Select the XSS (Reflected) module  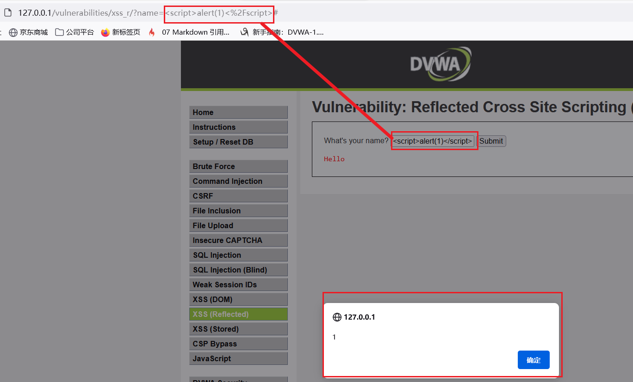pyautogui.click(x=238, y=314)
